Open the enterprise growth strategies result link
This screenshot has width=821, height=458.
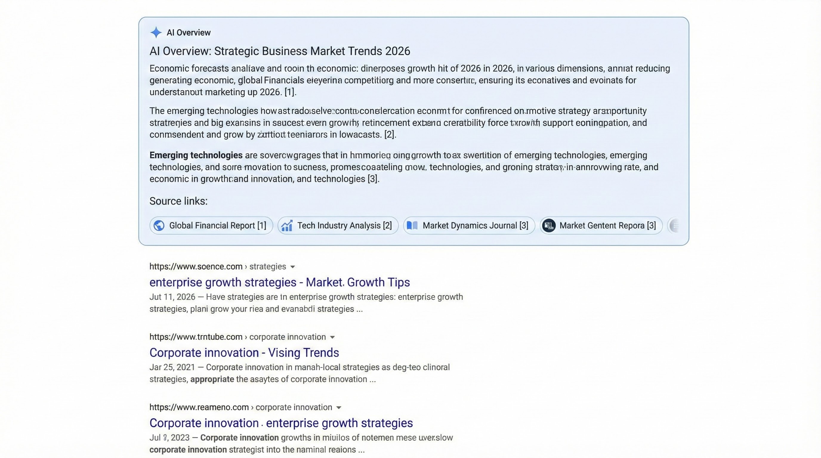tap(280, 282)
